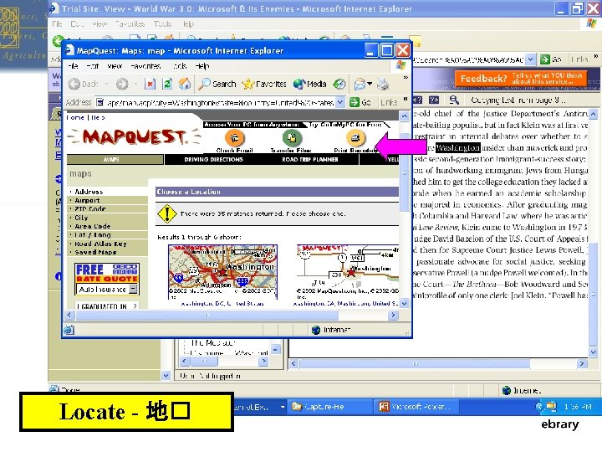Click Links label in MapQuest address bar
Screen dimensions: 602x452
pyautogui.click(x=389, y=102)
